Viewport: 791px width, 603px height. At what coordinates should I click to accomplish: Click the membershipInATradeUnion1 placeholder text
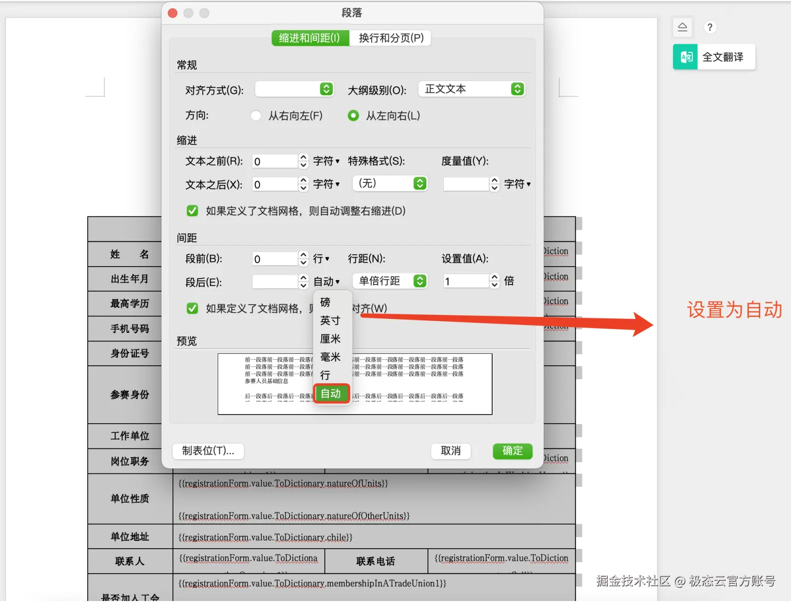(x=312, y=583)
